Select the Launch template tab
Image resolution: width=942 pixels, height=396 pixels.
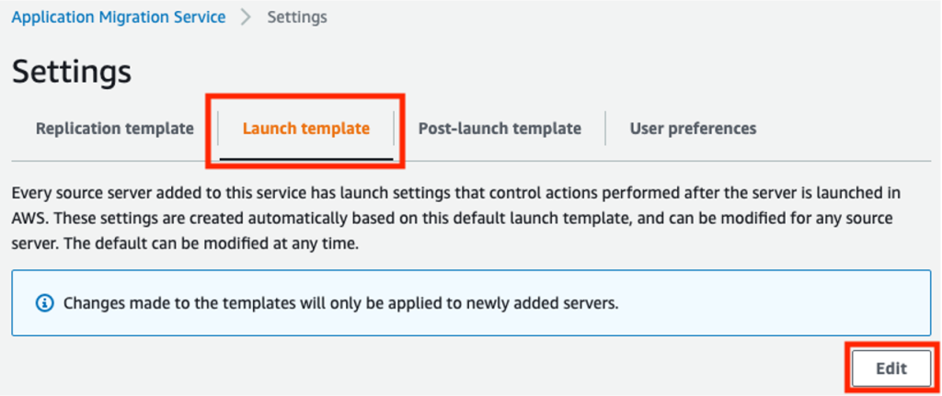306,129
